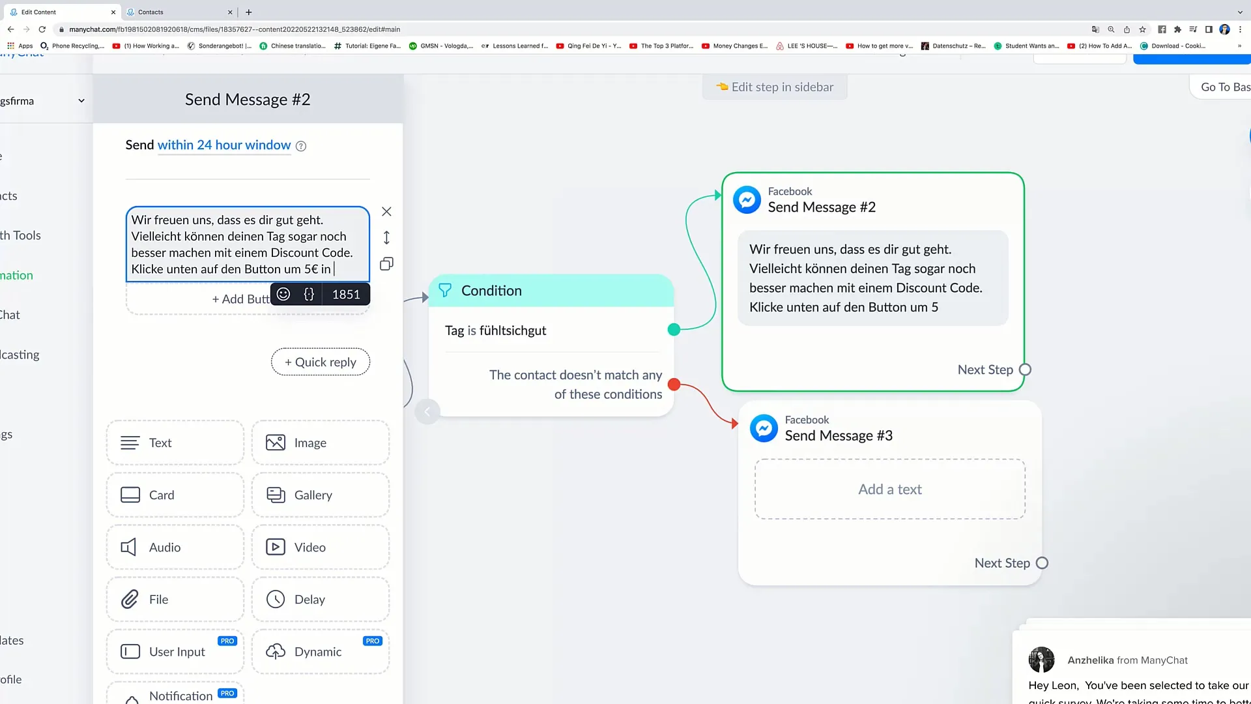Screen dimensions: 1251x704
Task: Add a Gallery content block
Action: pos(321,495)
